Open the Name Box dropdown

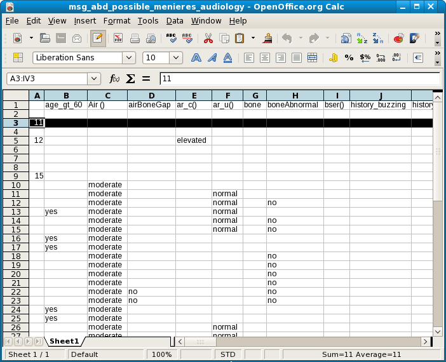(x=95, y=79)
